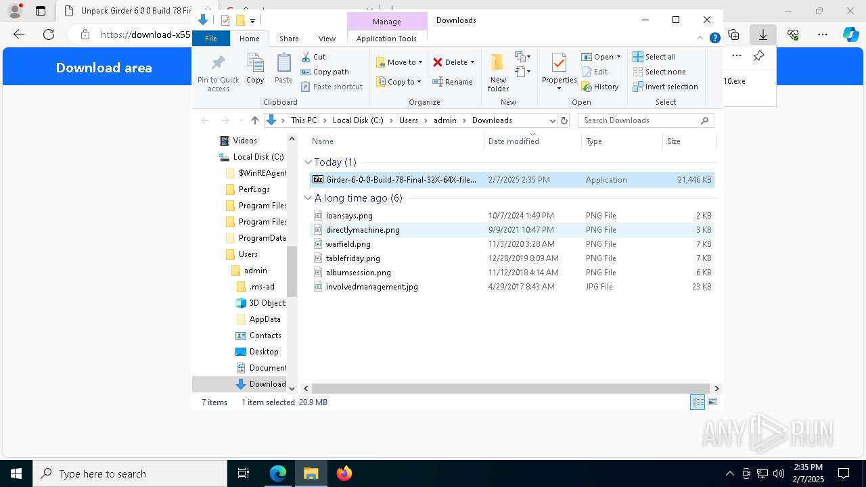This screenshot has width=866, height=487.
Task: Click the Paste ribbon icon
Action: (283, 69)
